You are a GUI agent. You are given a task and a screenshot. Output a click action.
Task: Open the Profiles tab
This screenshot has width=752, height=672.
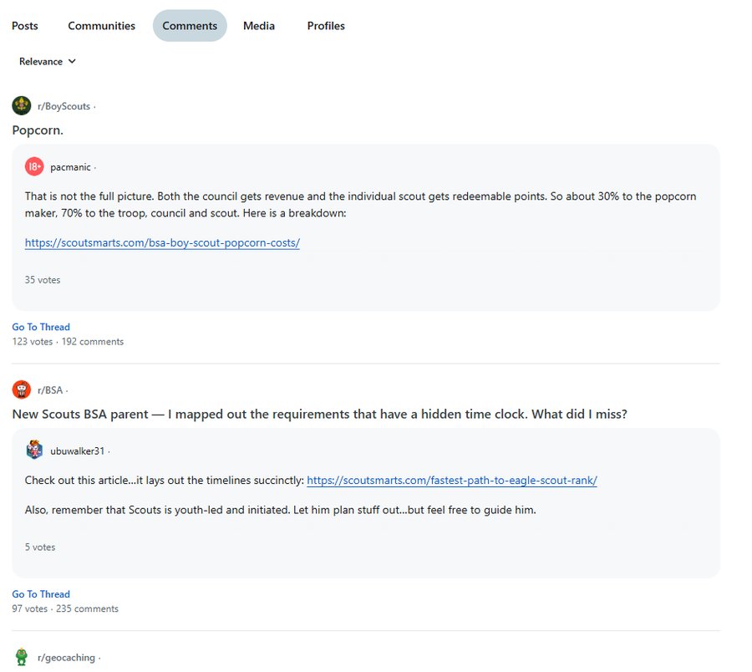click(x=326, y=26)
